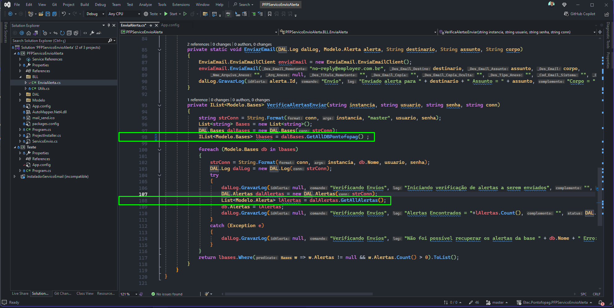The height and width of the screenshot is (308, 614).
Task: Collapse the foreach block at line 100
Action: 160,150
